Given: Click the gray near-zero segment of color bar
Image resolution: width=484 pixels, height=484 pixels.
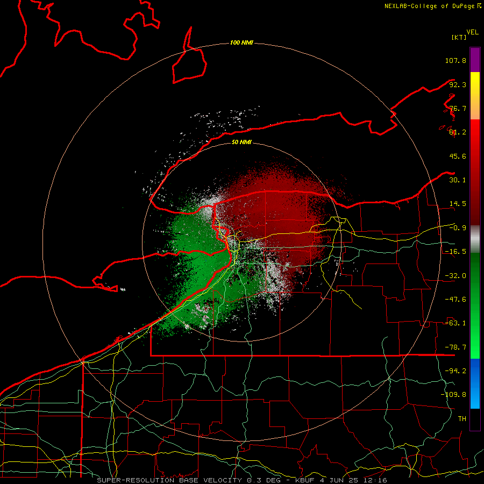Looking at the screenshot, I should pyautogui.click(x=475, y=239).
